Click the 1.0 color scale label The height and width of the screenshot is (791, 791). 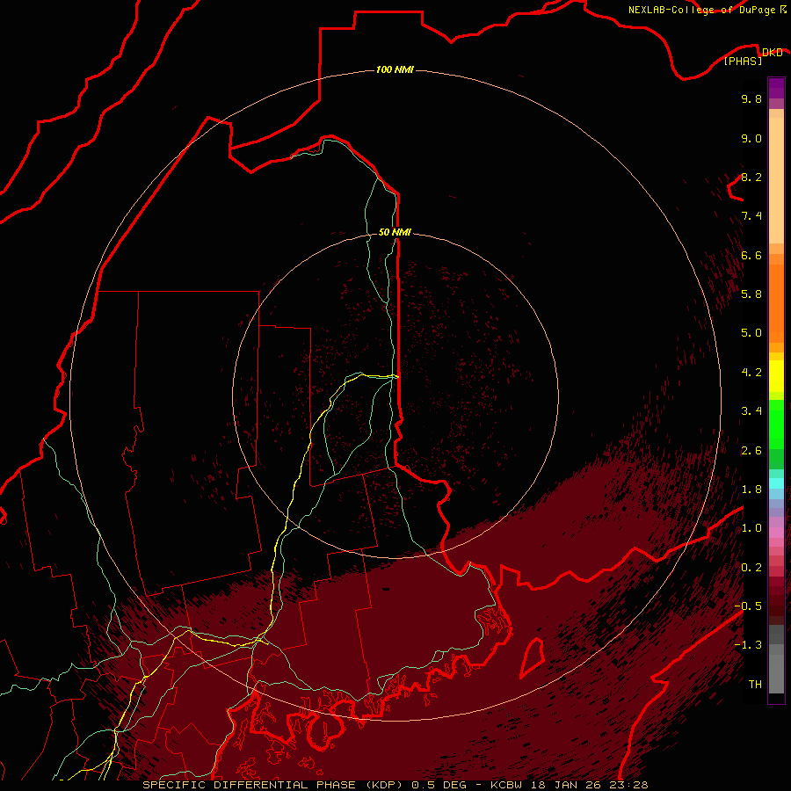point(751,528)
